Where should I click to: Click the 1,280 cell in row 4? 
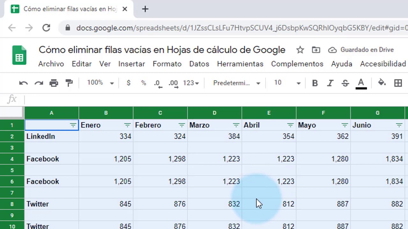tap(323, 159)
